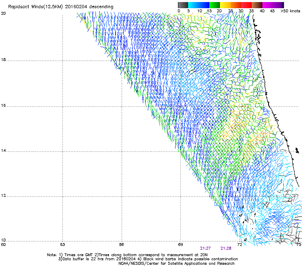302x266 pixels.
Task: Click the legend label '0' under color bar
Action: [179, 11]
